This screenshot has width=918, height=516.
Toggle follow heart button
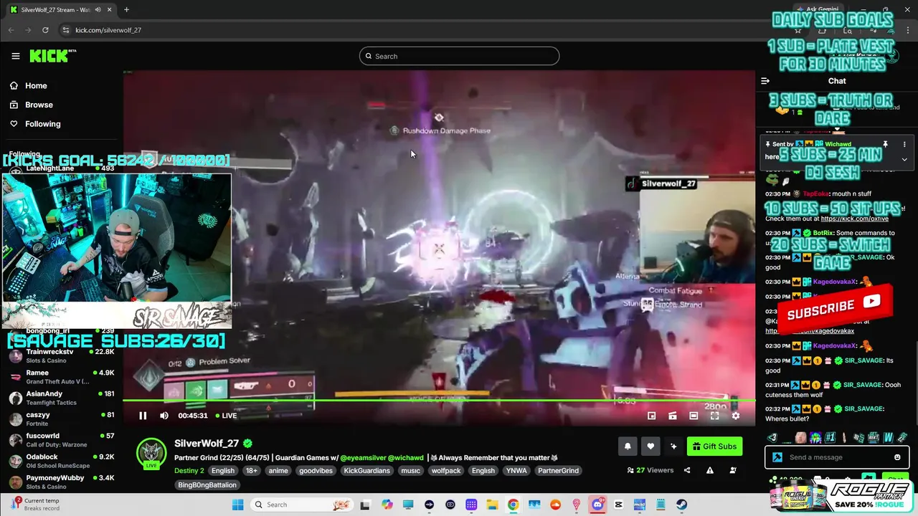[650, 446]
